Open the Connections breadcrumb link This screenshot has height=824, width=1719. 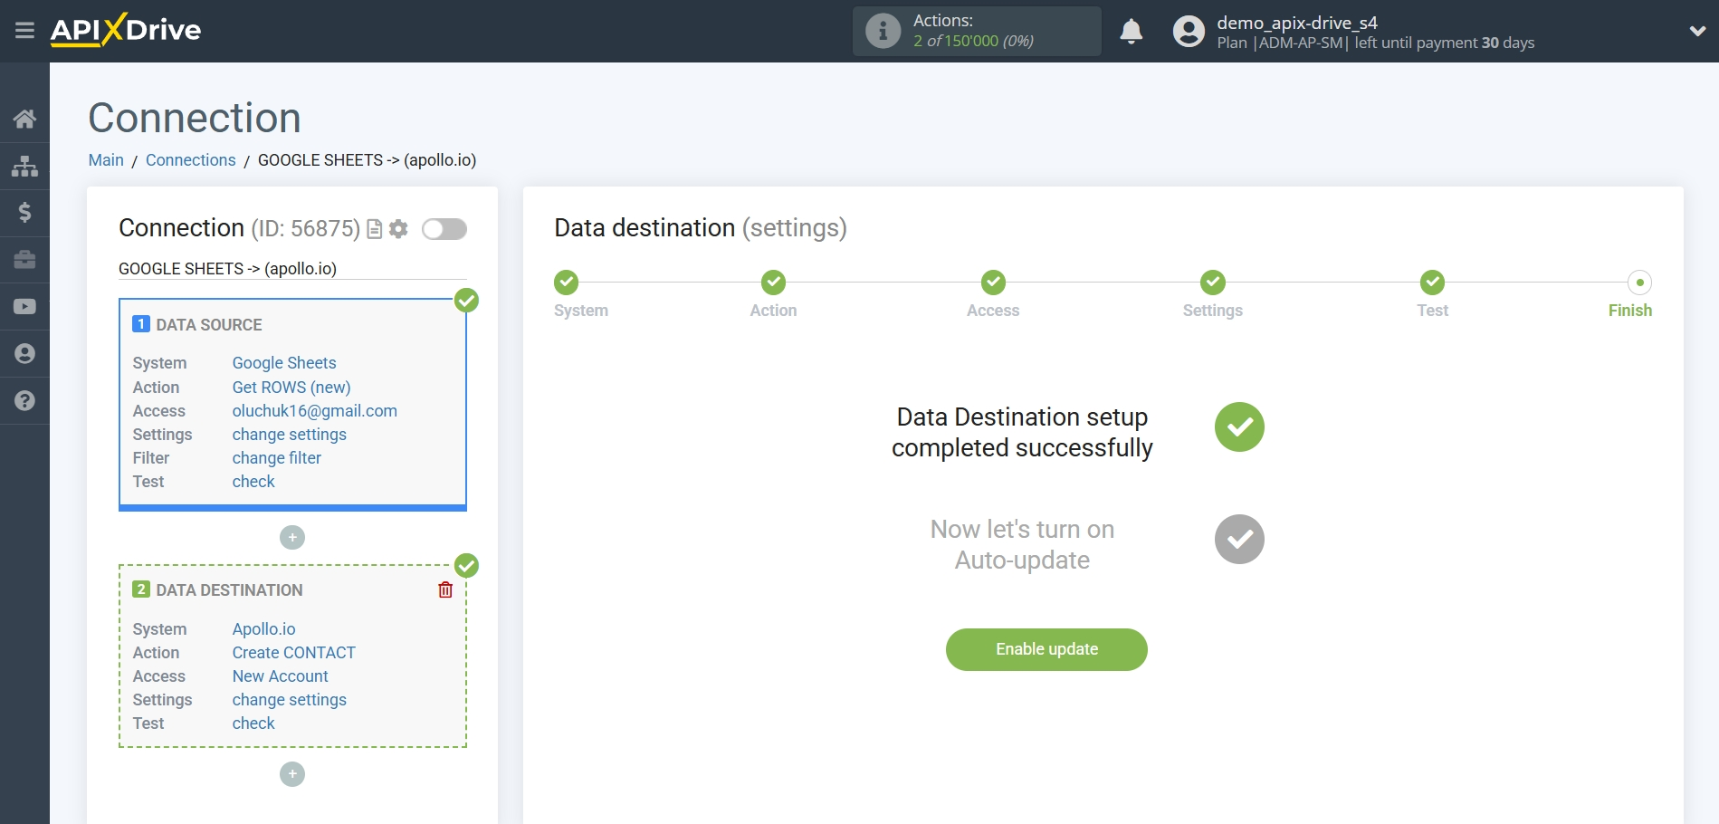click(190, 159)
